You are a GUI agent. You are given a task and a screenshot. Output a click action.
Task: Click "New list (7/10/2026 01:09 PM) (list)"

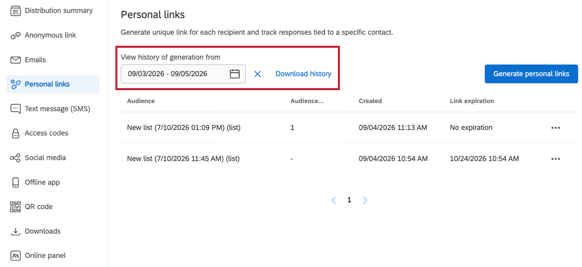184,128
